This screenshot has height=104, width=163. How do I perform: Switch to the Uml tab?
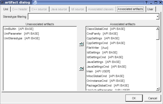click(x=6, y=9)
